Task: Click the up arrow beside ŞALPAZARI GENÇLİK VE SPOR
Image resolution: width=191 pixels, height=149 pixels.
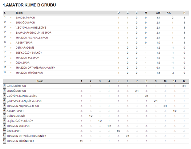Action: point(11,33)
